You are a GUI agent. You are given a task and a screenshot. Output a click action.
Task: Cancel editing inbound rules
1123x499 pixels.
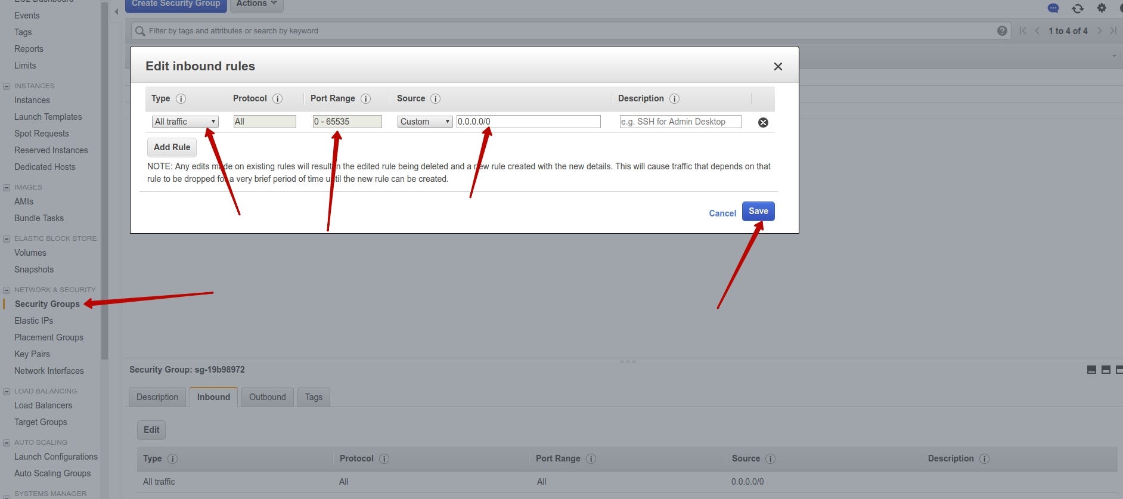(722, 213)
